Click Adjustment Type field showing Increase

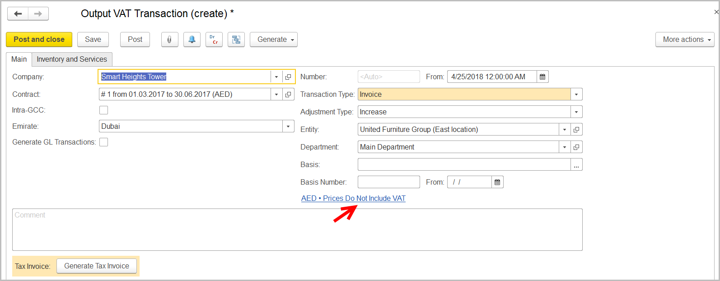464,112
